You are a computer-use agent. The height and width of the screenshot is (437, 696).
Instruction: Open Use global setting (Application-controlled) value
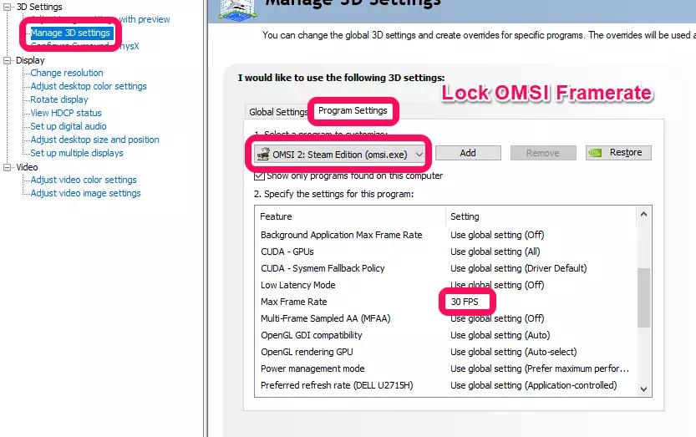click(534, 385)
